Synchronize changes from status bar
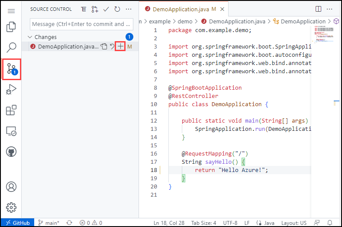The image size is (342, 227). pyautogui.click(x=69, y=223)
